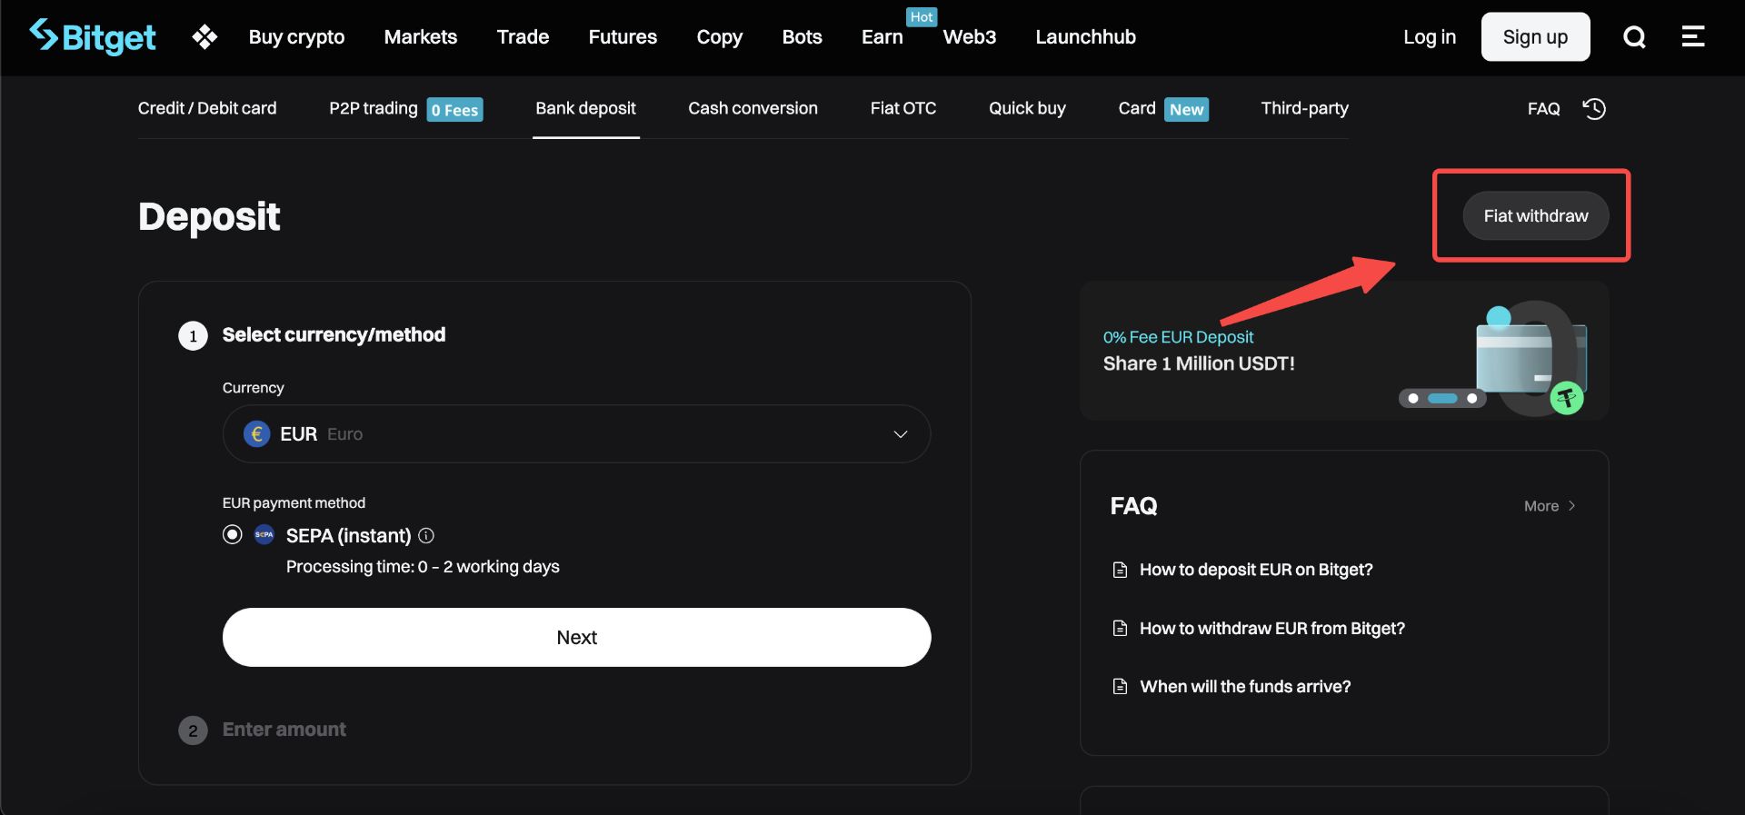The image size is (1745, 815).
Task: Open the 0% Fee EUR Deposit banner
Action: coord(1199,351)
